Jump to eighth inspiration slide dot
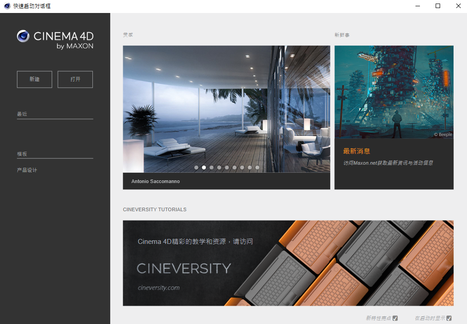 (250, 167)
